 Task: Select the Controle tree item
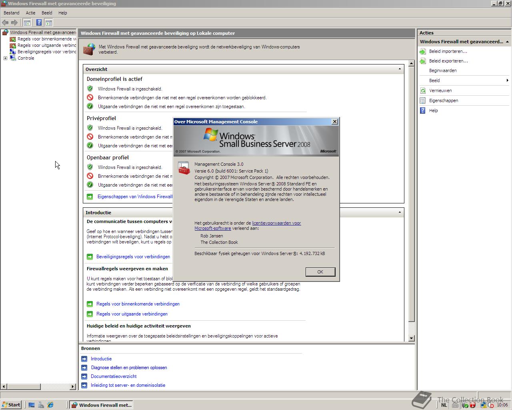tap(26, 58)
